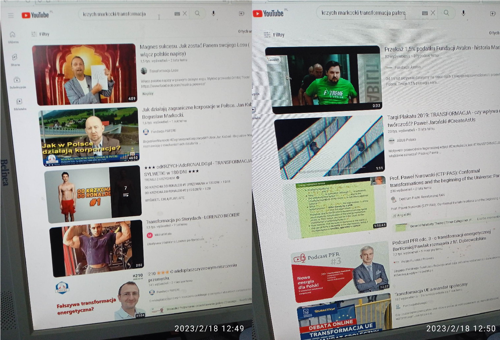
Task: Open title 'Magnes sukcesu. Jak zostać Panem swojego Losu'
Action: [195, 49]
